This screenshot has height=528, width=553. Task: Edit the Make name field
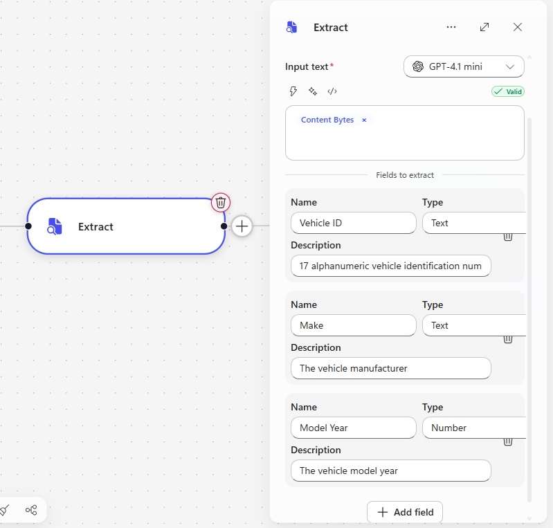tap(354, 325)
